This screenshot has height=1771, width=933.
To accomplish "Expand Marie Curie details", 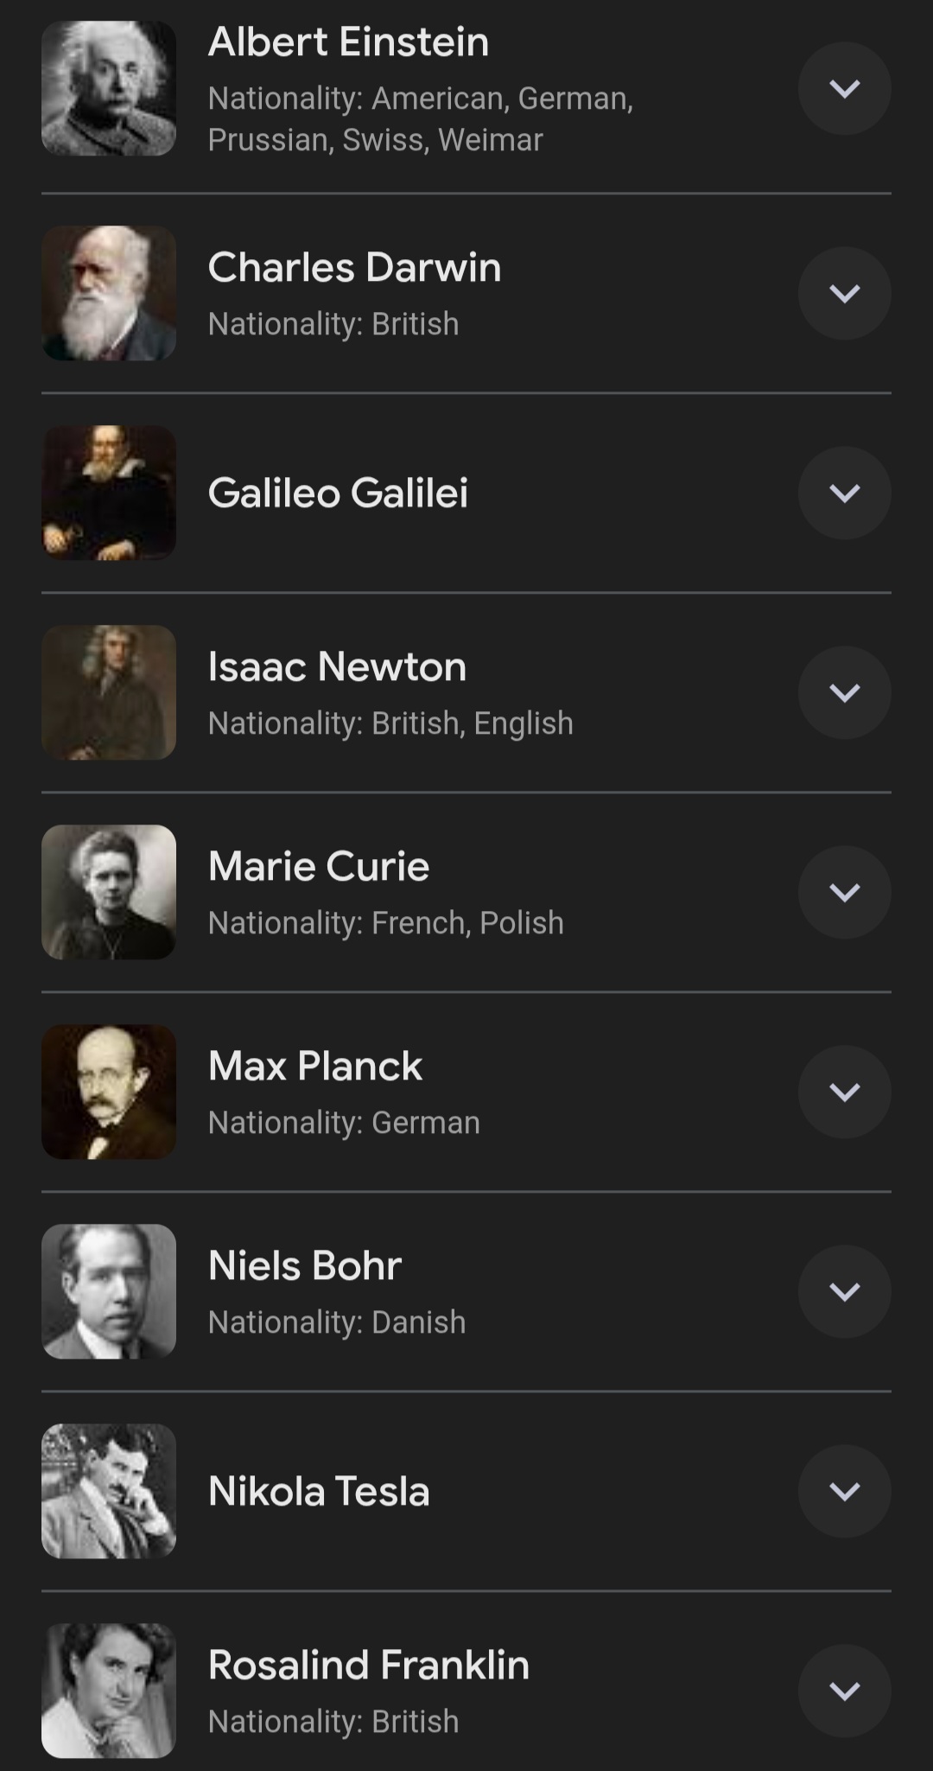I will click(x=844, y=892).
